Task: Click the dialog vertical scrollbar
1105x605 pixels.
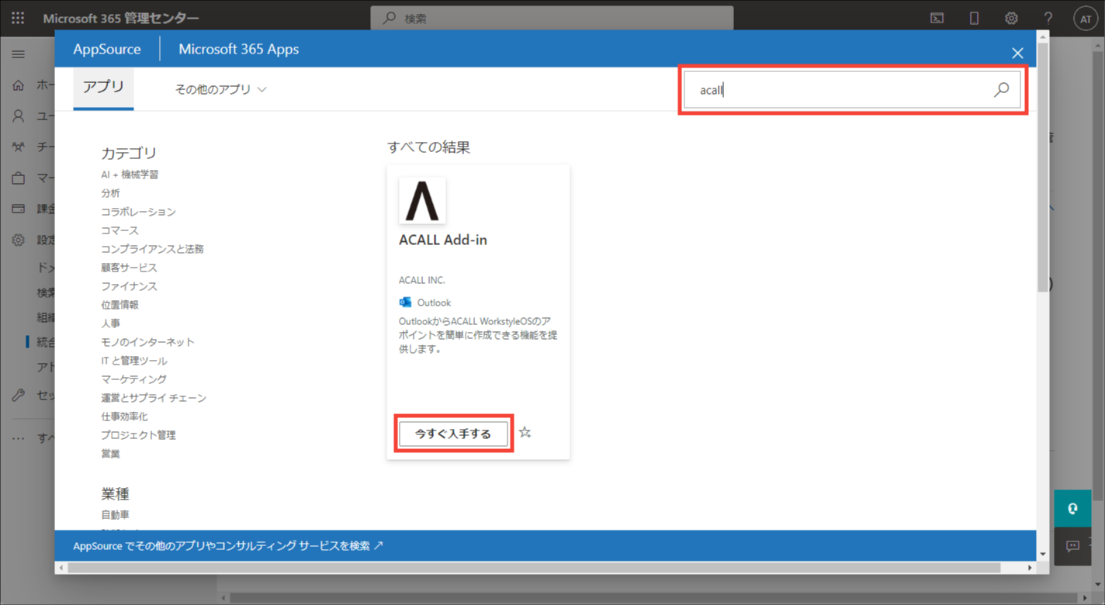Action: click(x=1043, y=168)
